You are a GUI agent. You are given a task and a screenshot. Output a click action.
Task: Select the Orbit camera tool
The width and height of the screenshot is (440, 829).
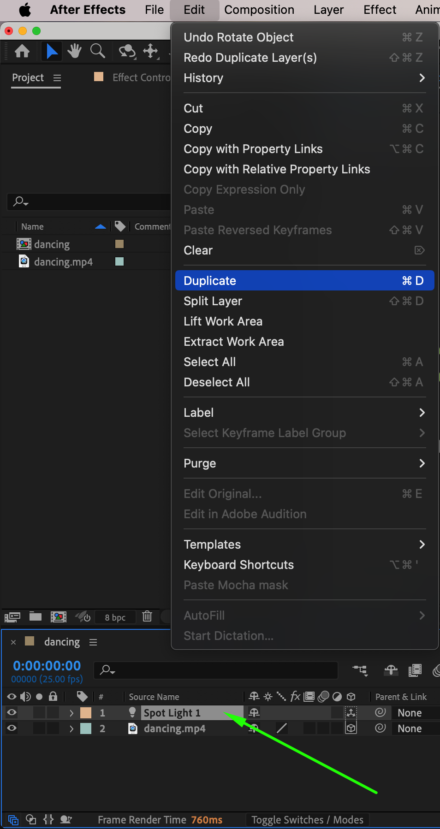tap(127, 51)
